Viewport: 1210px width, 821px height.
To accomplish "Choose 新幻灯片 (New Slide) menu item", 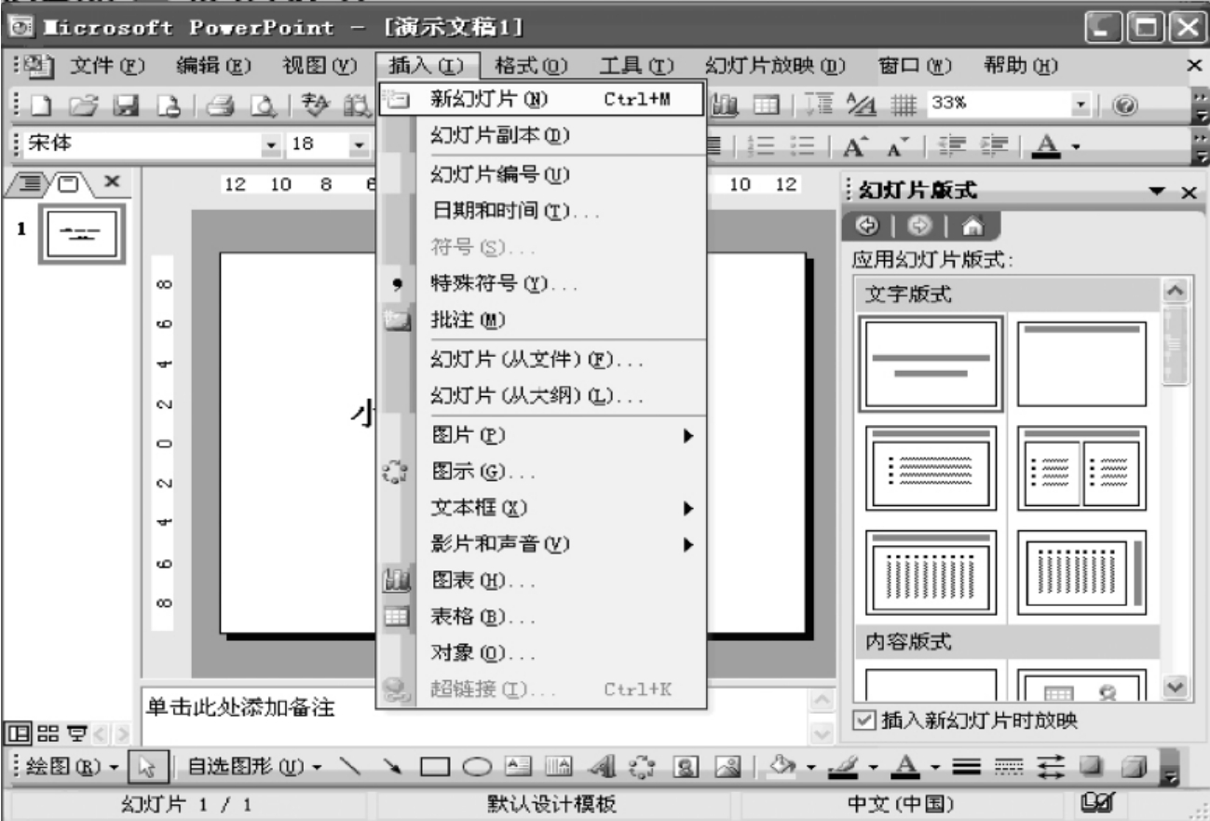I will [x=542, y=97].
